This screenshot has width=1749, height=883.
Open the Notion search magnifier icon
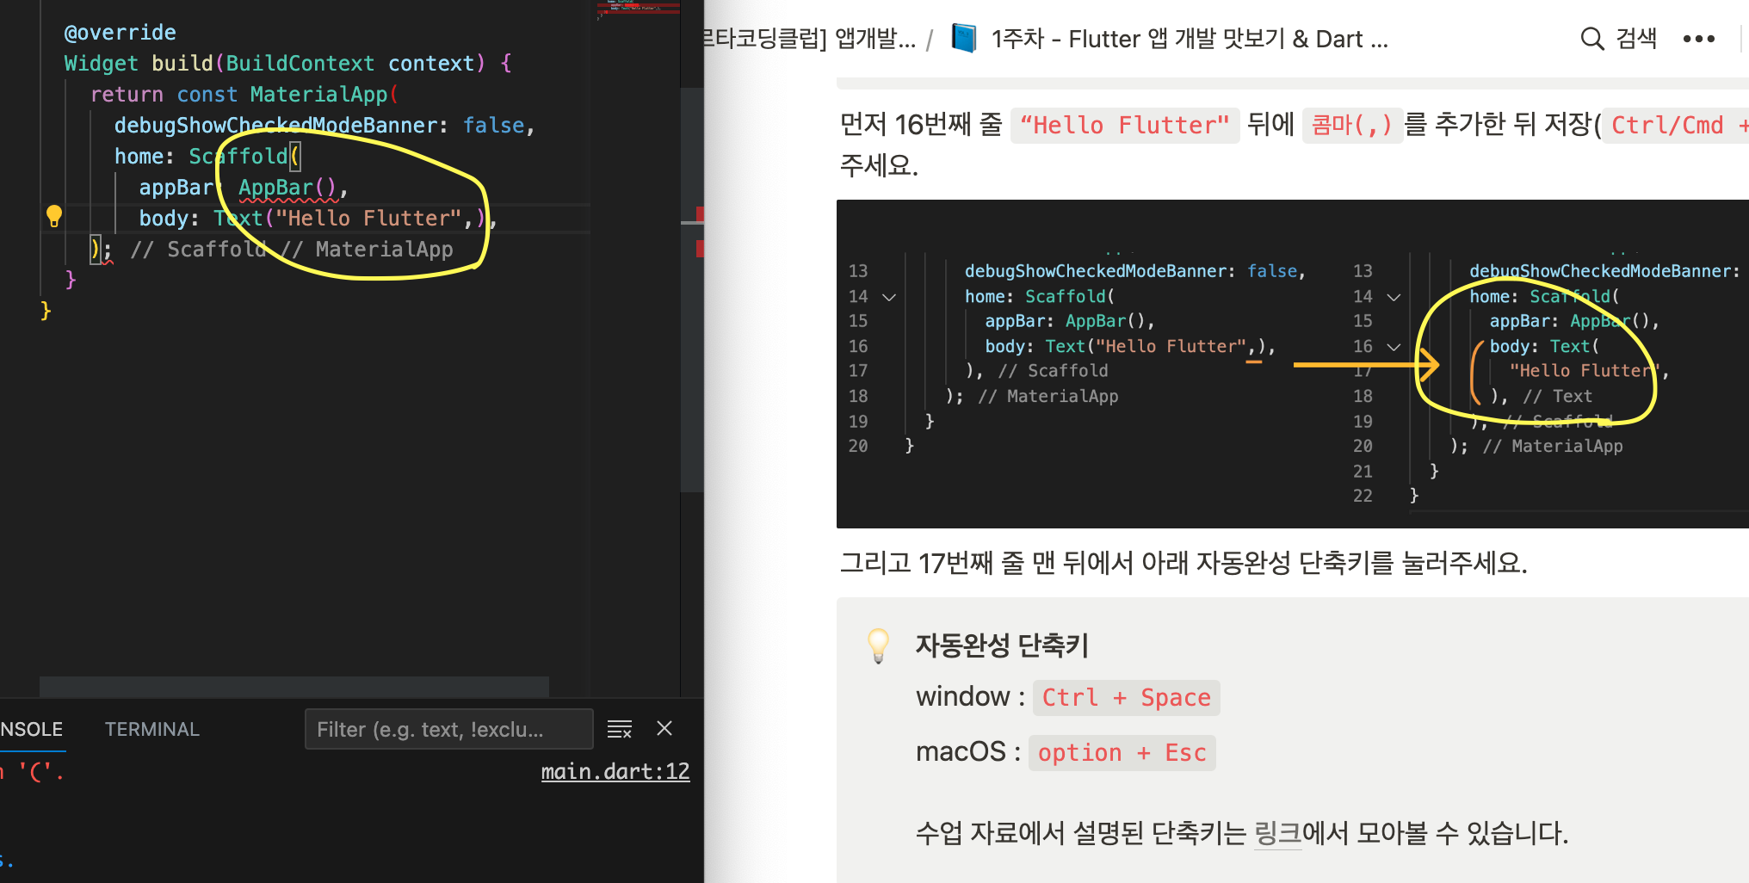(1592, 39)
